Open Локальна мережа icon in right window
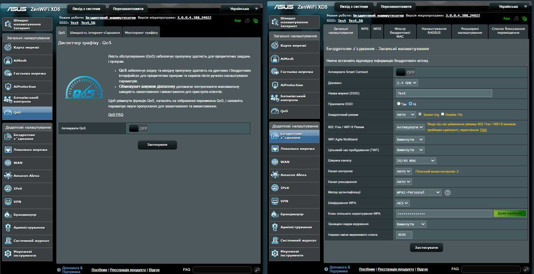534x274 pixels. [x=275, y=149]
